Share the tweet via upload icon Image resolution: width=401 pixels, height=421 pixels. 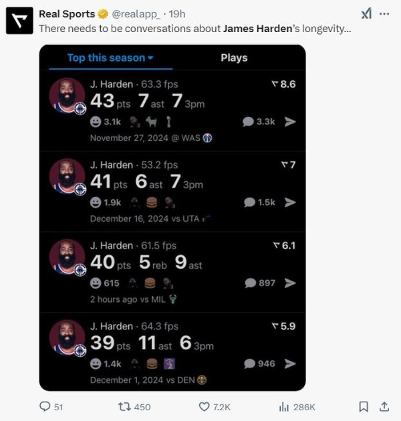(384, 407)
